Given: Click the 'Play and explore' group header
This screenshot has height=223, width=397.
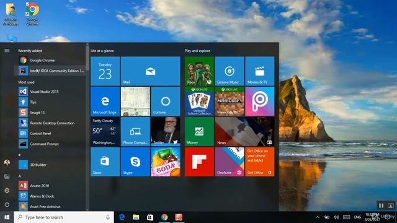Looking at the screenshot, I should 197,51.
